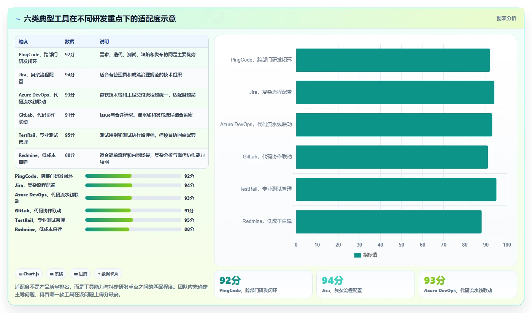Screen dimensions: 532x313
Task: Click description starting Issue与合并请求
Action: [146, 115]
